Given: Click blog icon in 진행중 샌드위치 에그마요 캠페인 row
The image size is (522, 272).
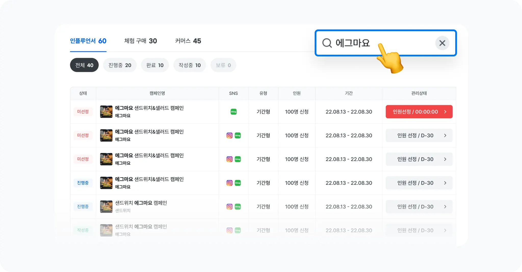Looking at the screenshot, I should [x=238, y=206].
